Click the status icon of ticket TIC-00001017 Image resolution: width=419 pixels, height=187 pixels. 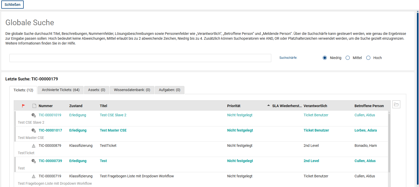[x=33, y=131]
